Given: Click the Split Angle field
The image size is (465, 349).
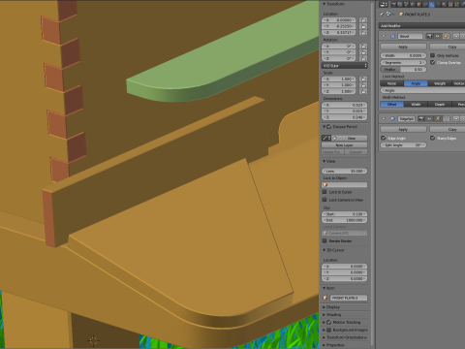Looking at the screenshot, I should [x=403, y=145].
